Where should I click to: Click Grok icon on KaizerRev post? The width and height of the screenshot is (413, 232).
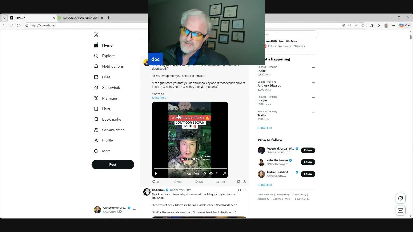[x=239, y=190]
